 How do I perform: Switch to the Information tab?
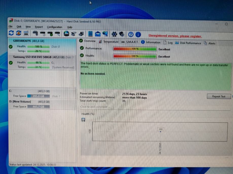tap(151, 42)
